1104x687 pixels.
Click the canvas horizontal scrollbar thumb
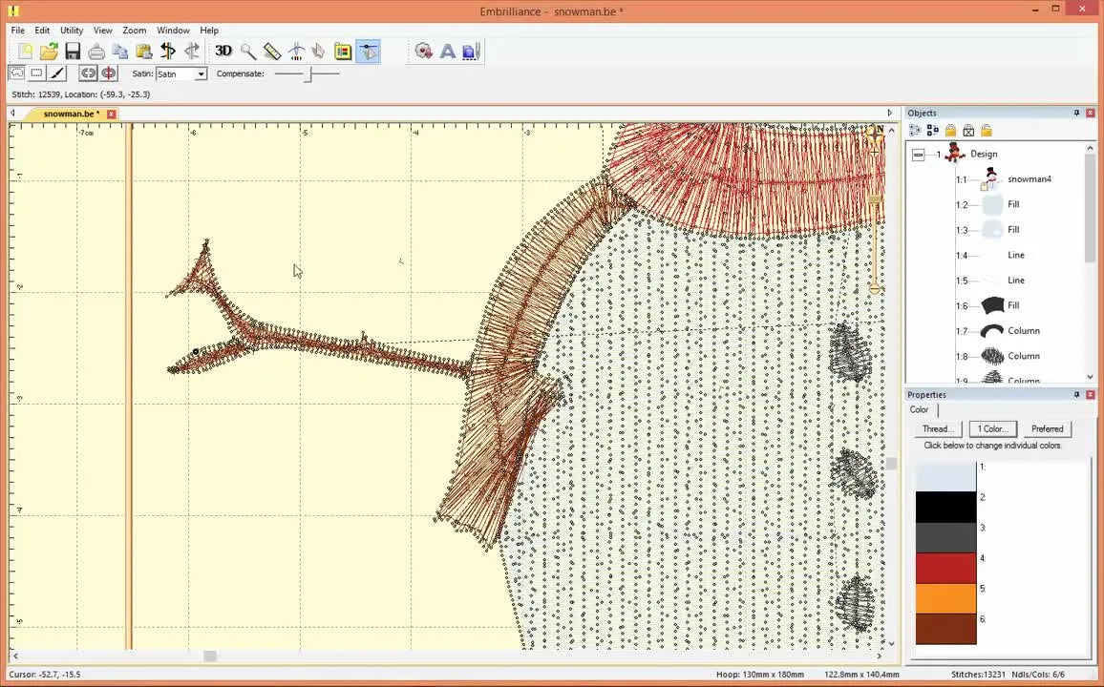[210, 656]
